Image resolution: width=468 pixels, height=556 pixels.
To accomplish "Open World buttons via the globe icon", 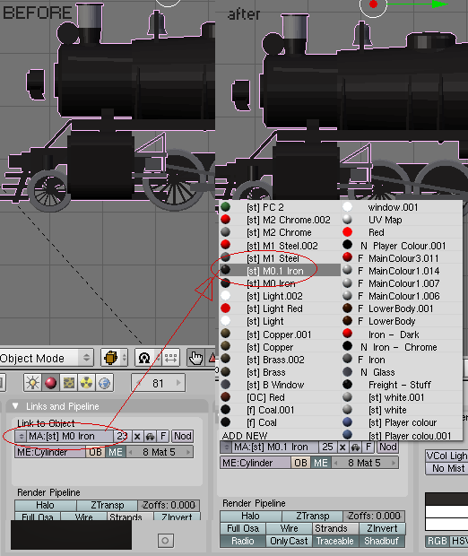I will click(104, 383).
